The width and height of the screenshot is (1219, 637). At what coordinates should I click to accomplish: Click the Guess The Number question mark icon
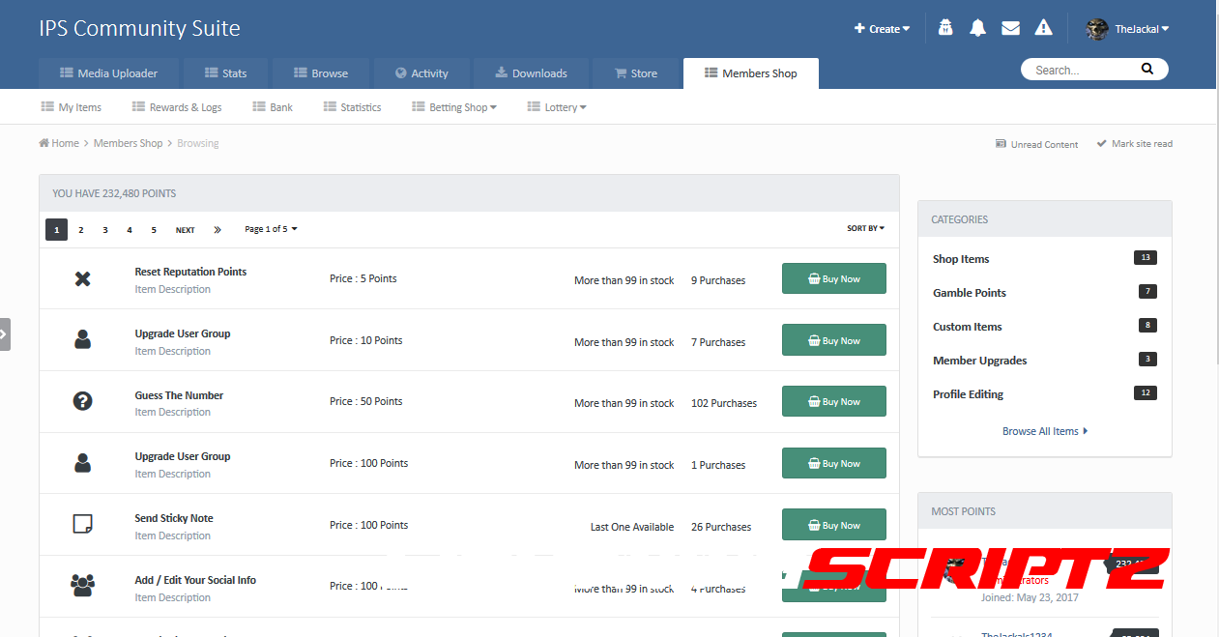83,401
